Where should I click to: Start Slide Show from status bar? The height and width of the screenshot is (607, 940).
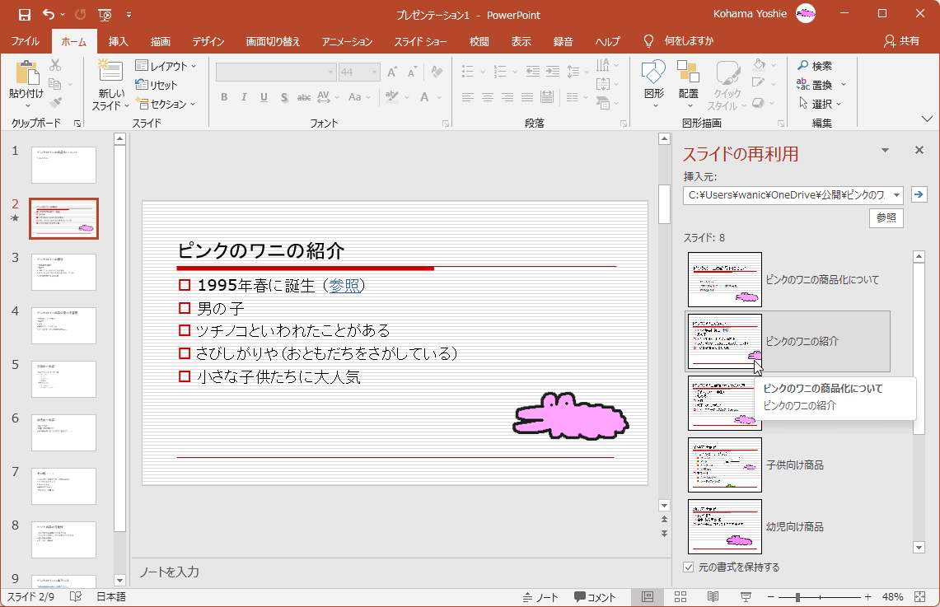[746, 597]
